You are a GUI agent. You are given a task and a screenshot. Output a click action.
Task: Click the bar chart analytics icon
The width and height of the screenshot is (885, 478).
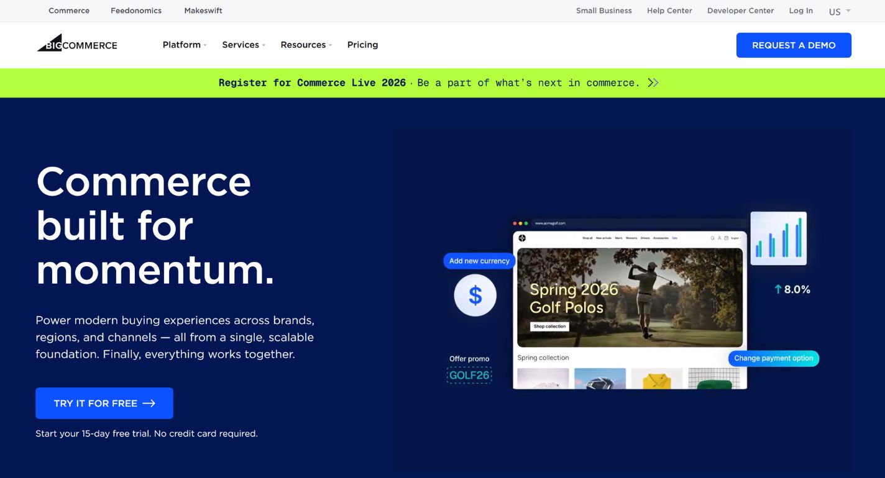coord(779,238)
